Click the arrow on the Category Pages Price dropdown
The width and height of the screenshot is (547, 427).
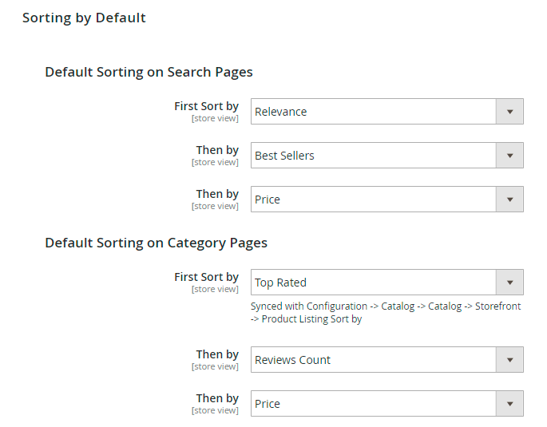coord(509,404)
